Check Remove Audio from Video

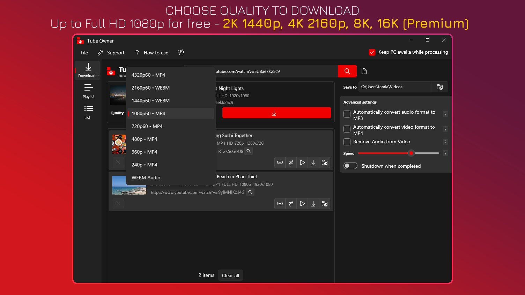tap(347, 142)
